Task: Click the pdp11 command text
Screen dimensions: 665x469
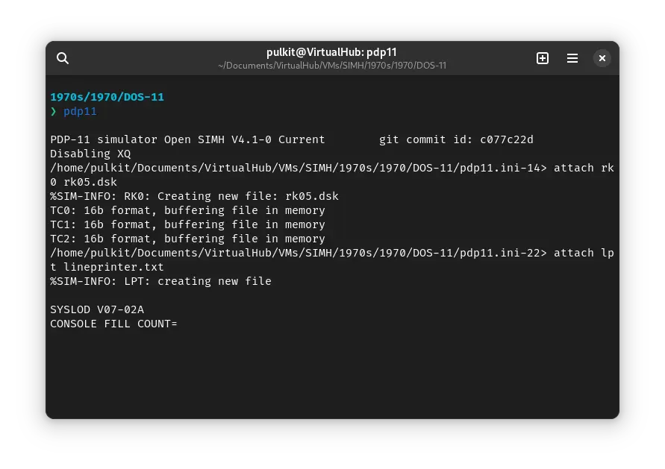Action: [80, 111]
